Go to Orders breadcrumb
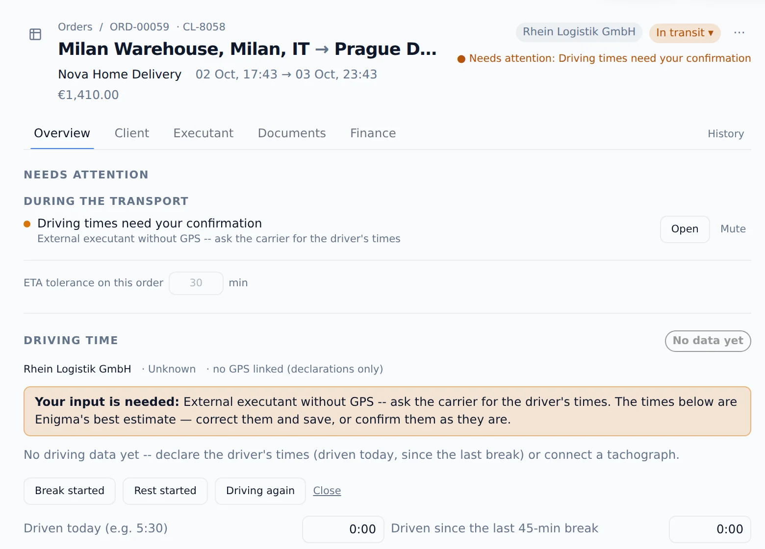The width and height of the screenshot is (765, 549). (75, 27)
